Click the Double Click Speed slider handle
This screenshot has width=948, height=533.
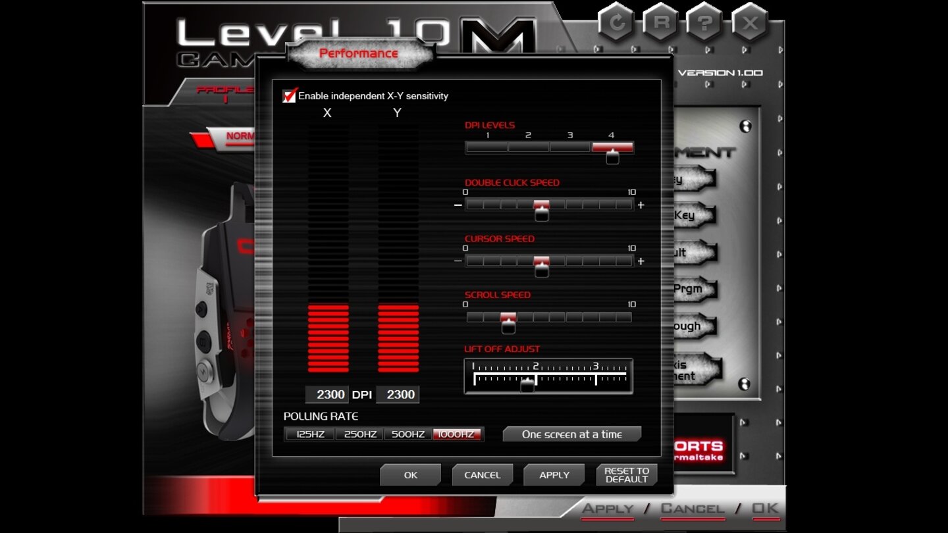(542, 213)
